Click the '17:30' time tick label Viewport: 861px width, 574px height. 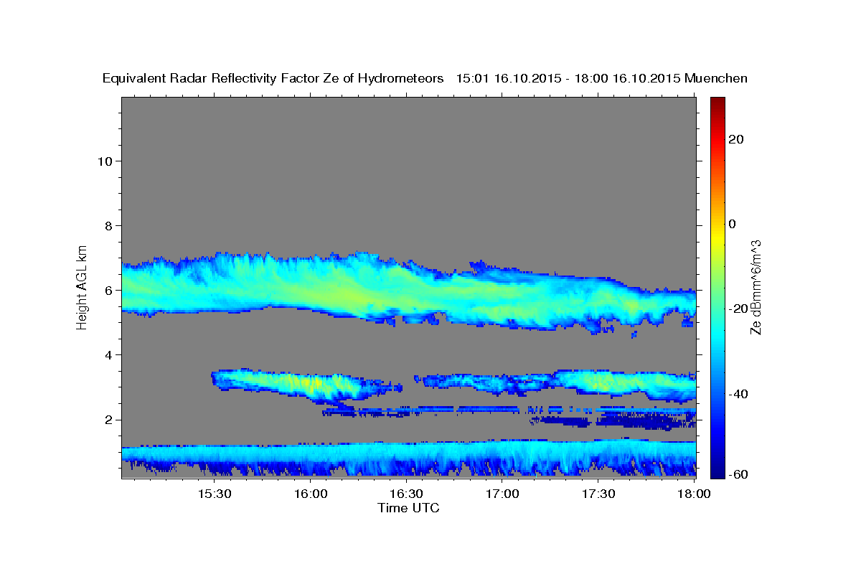pyautogui.click(x=599, y=494)
